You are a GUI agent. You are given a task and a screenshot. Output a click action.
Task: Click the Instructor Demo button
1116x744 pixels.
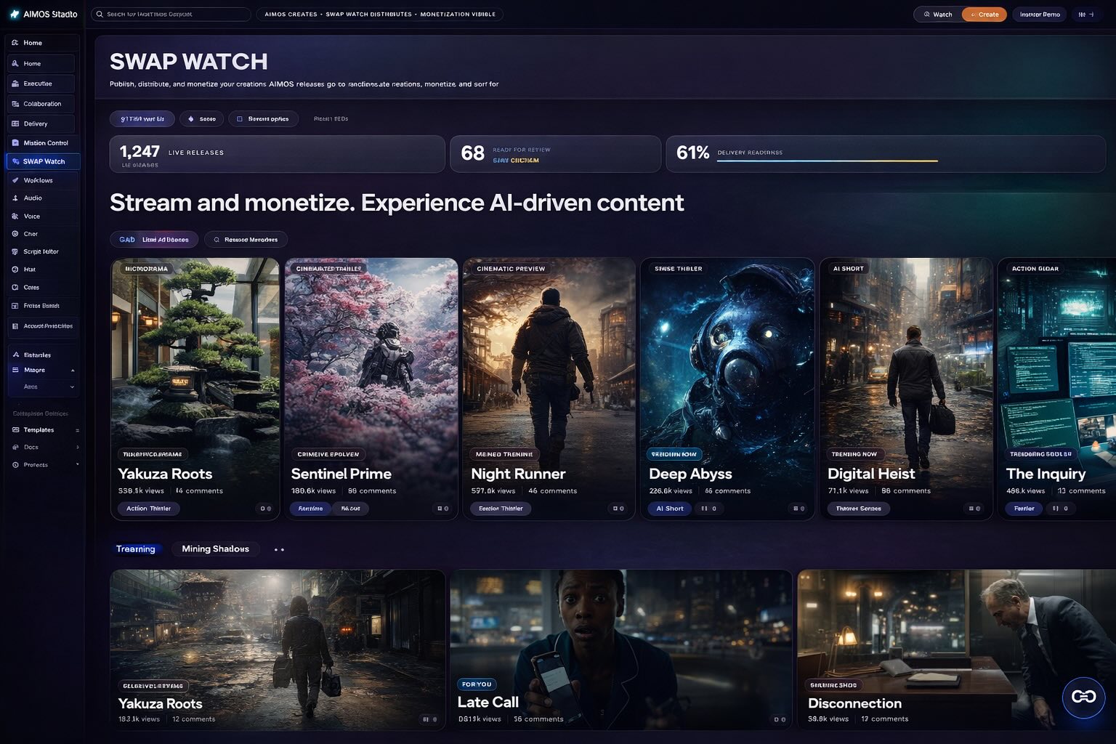(1039, 14)
